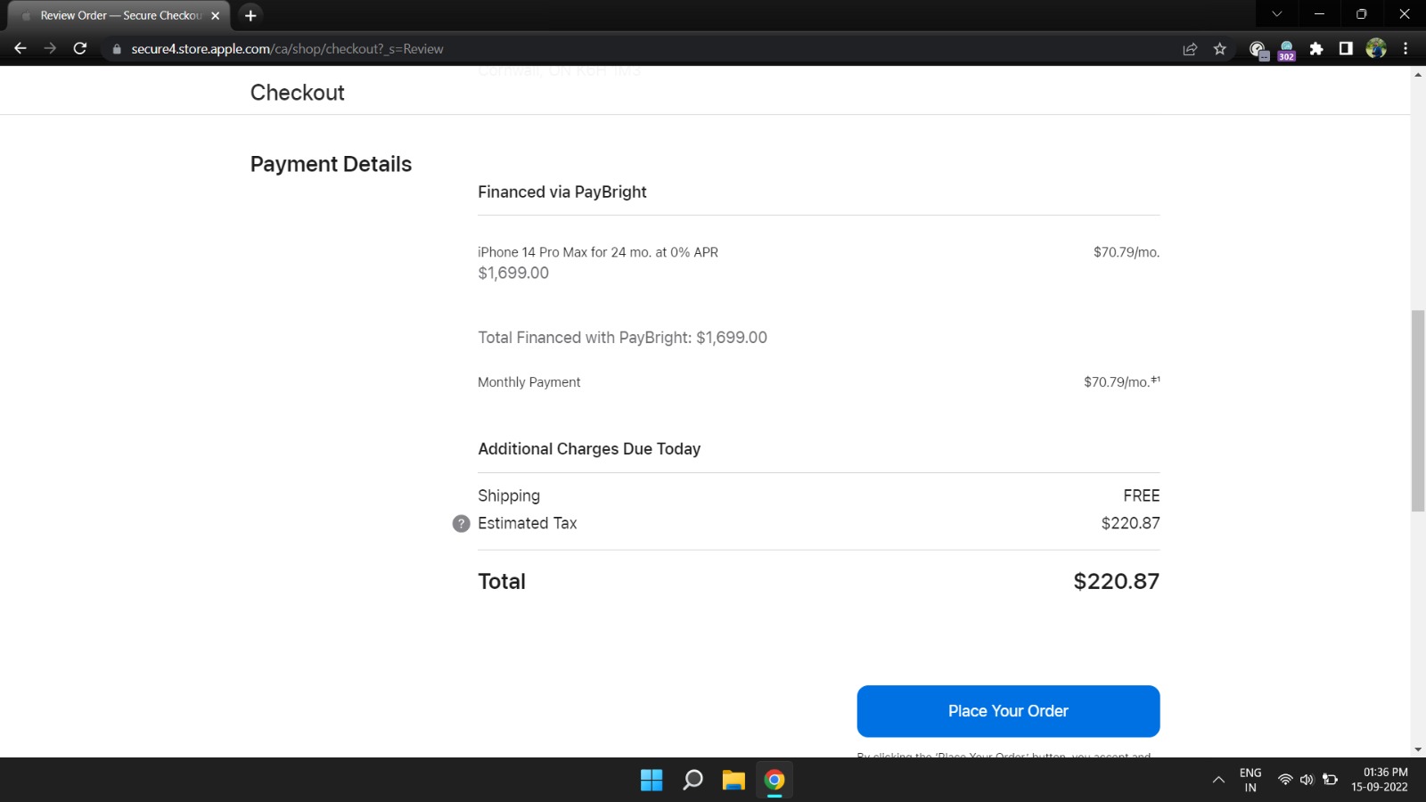This screenshot has width=1426, height=802.
Task: Open Chrome three-dot menu
Action: coord(1406,49)
